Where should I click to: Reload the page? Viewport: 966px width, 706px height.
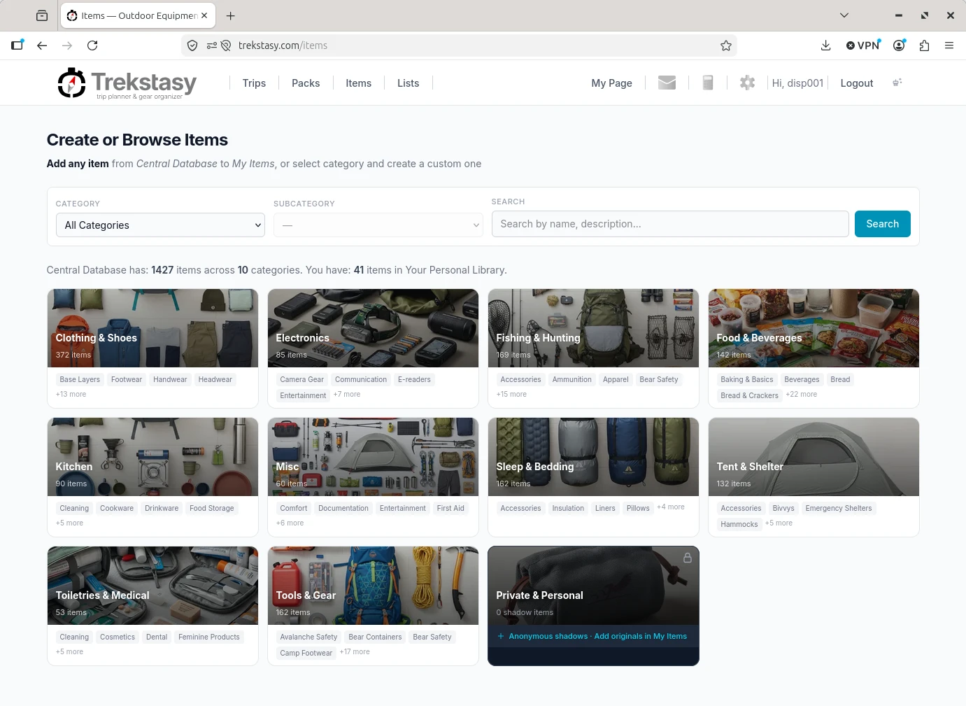tap(92, 45)
